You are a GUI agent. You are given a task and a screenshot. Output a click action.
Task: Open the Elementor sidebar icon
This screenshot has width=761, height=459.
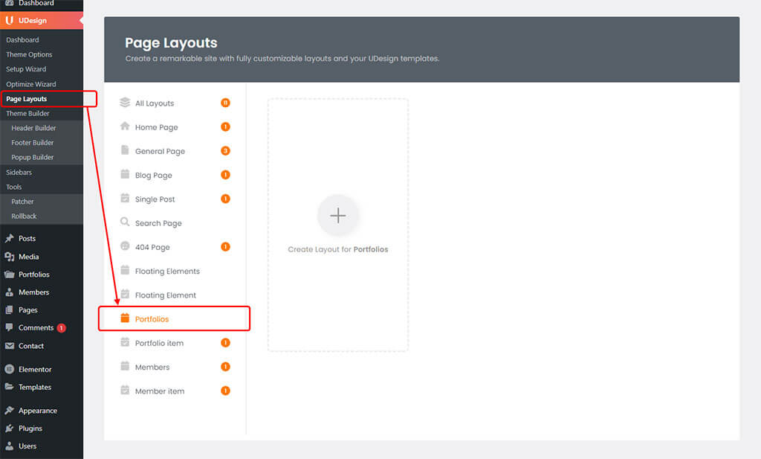click(x=10, y=369)
